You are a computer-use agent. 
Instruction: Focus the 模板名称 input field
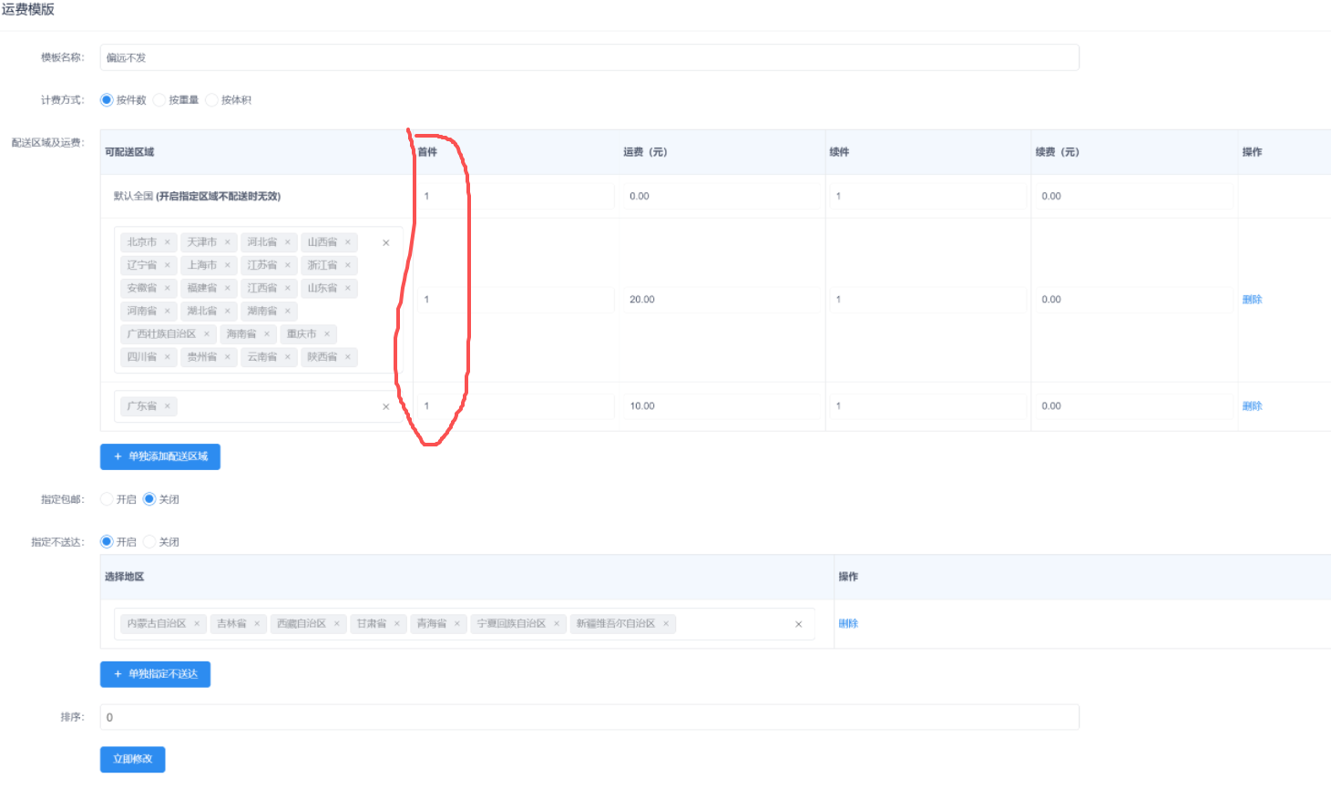point(589,57)
